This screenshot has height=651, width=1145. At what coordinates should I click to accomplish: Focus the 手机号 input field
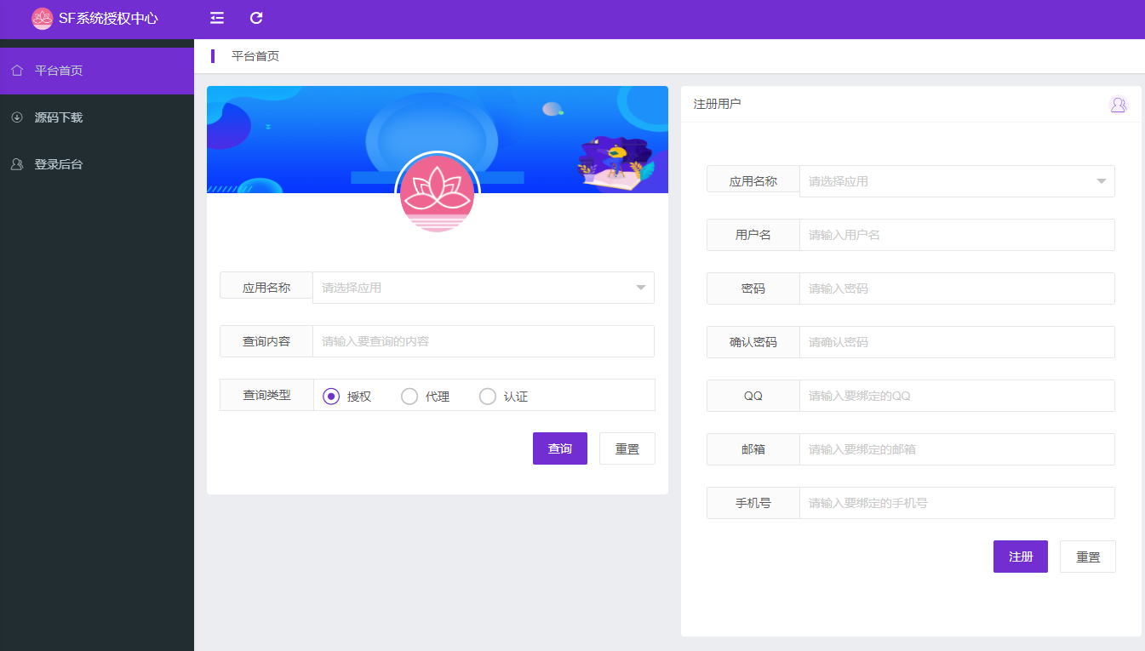coord(957,503)
